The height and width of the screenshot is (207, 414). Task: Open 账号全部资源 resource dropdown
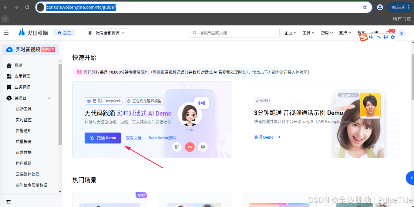tap(107, 33)
